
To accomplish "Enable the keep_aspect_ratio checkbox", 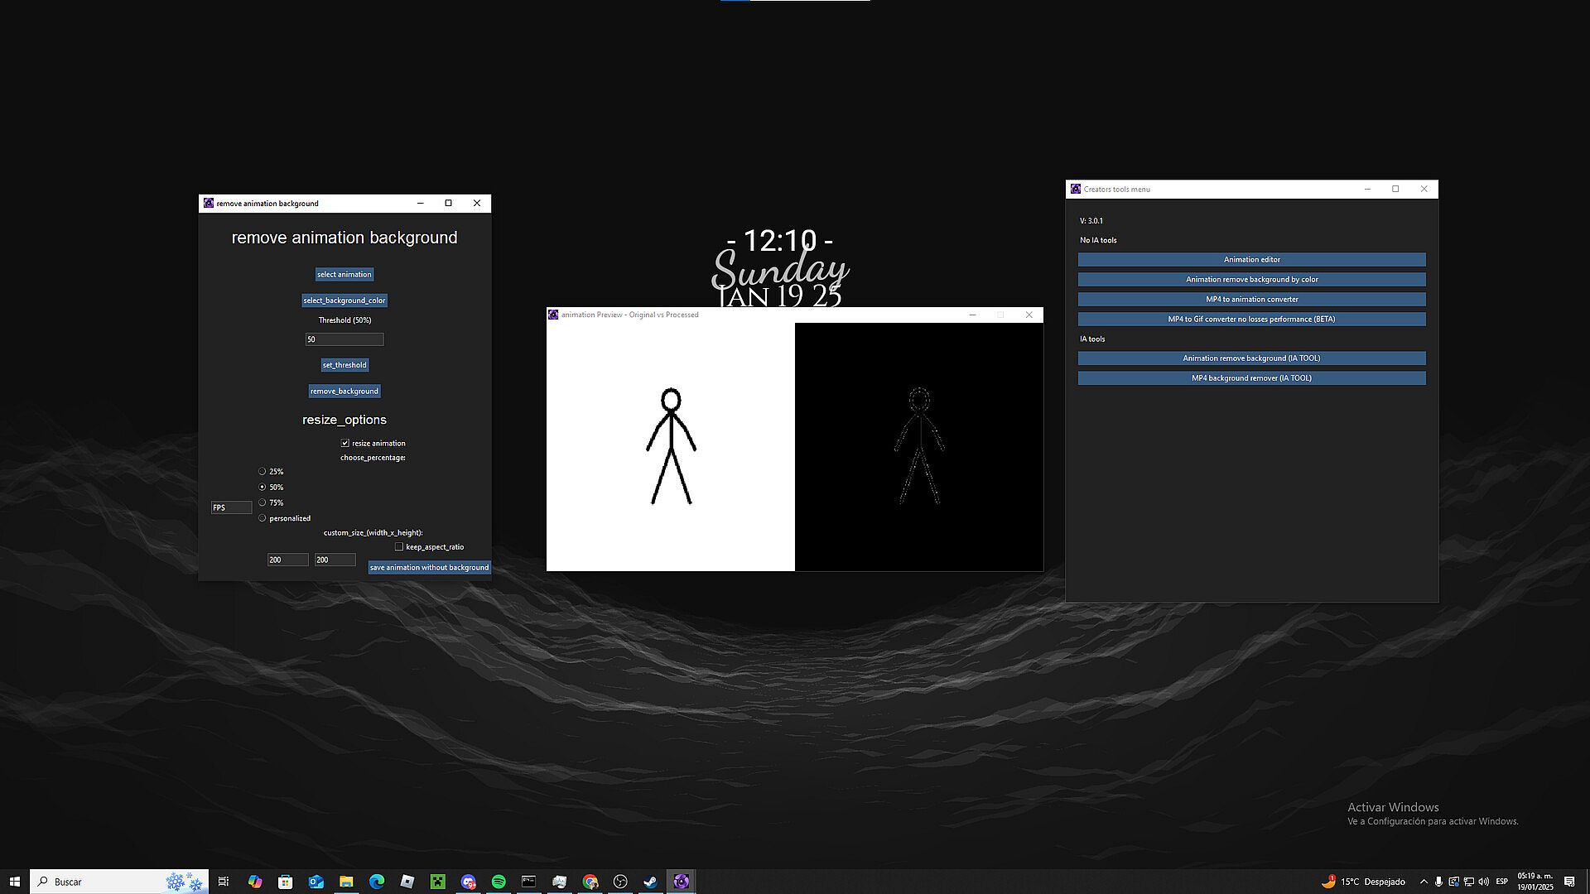I will click(399, 546).
